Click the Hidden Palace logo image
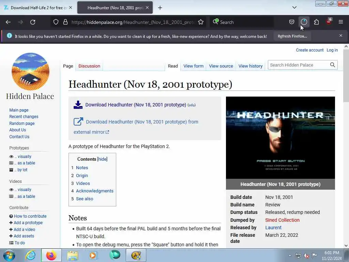The image size is (349, 262). 30,71
